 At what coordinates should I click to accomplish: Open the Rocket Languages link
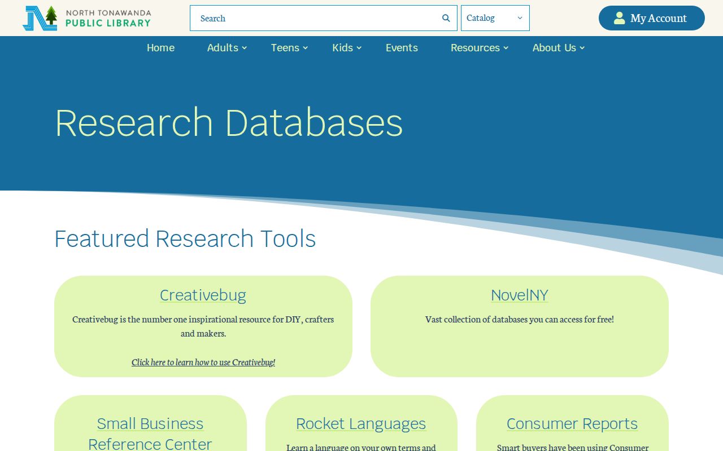pos(361,423)
